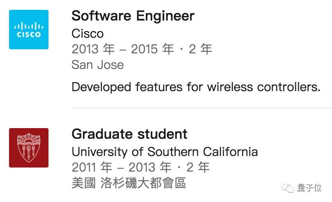The image size is (332, 202).
Task: Click the wireless controllers description line
Action: (196, 87)
